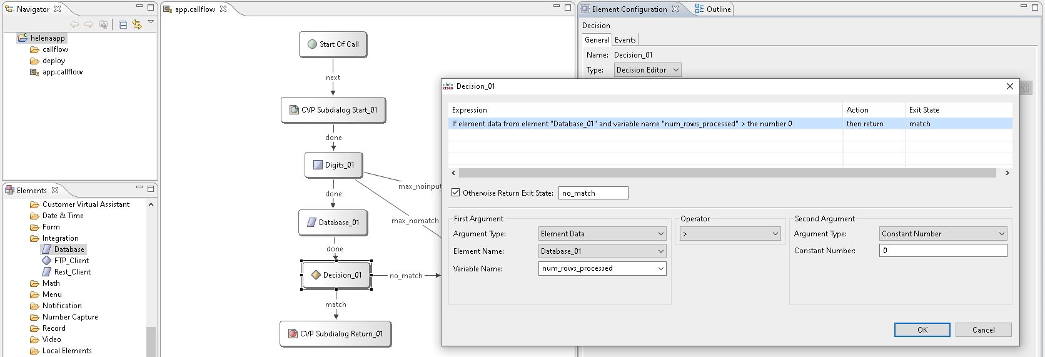The width and height of the screenshot is (1045, 357).
Task: Open first Argument Type dropdown (Element Data)
Action: 602,234
